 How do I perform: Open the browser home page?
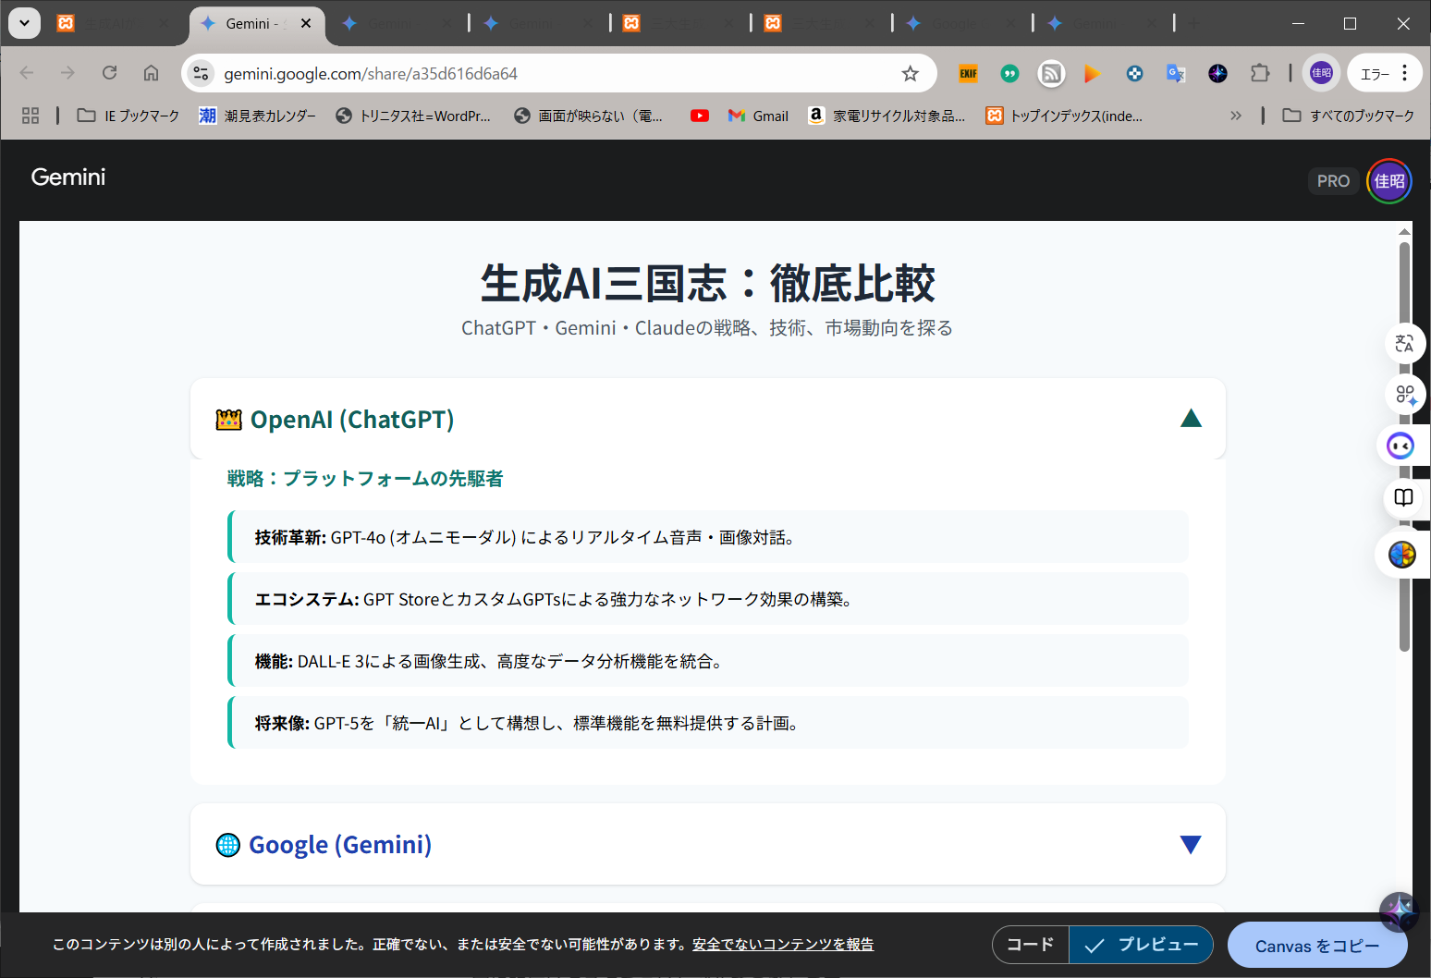[151, 73]
